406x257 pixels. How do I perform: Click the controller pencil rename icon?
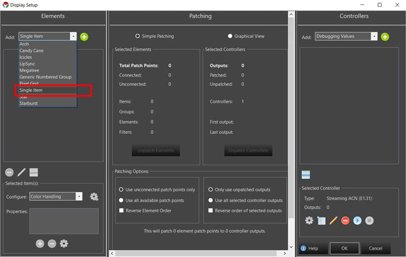pos(333,220)
